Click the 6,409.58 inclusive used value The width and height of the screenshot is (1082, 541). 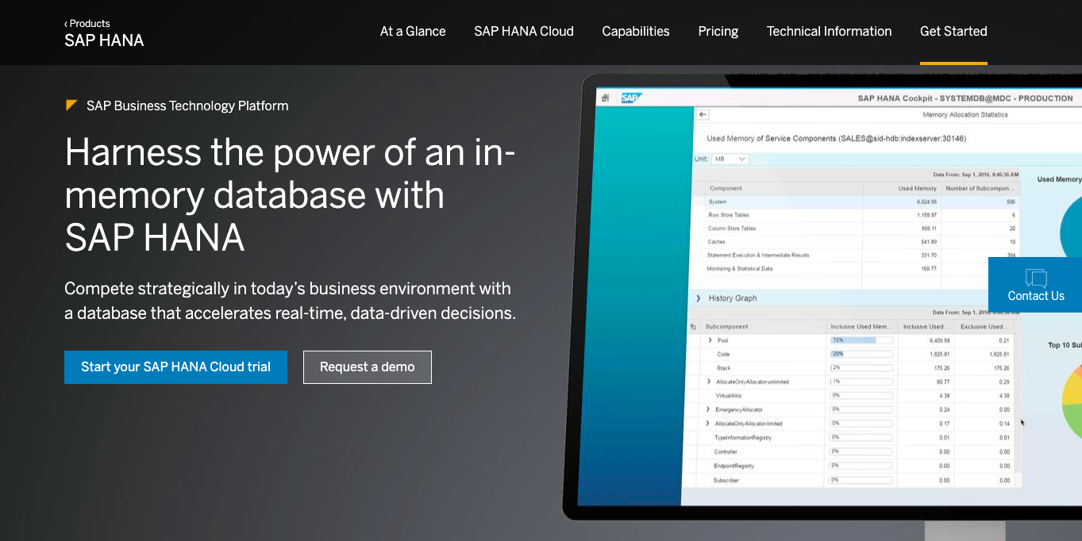[x=939, y=340]
